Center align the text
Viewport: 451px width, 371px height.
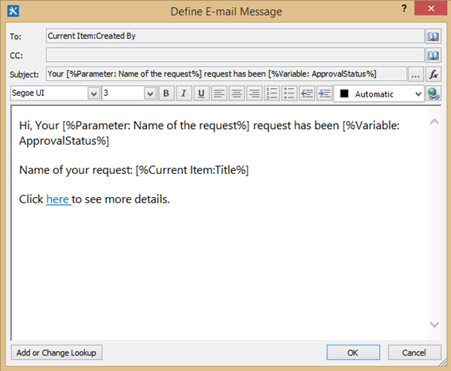click(x=237, y=94)
